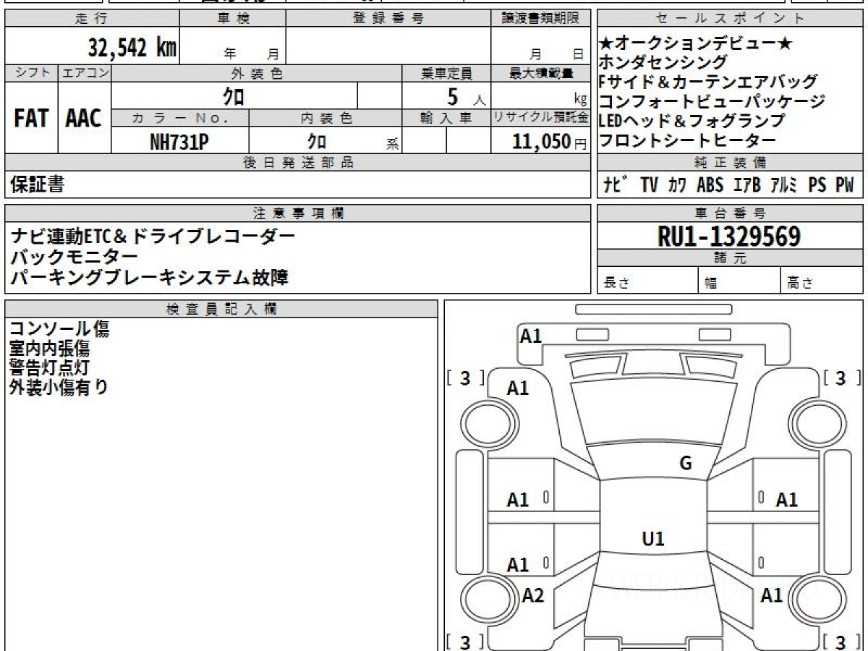Select the seating capacity 5 人
Screen dimensions: 868x651
click(467, 96)
